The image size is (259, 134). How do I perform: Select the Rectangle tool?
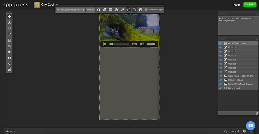(x=9, y=28)
